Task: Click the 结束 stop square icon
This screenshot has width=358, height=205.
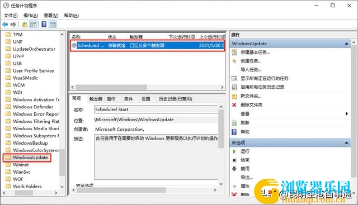Action: click(234, 160)
